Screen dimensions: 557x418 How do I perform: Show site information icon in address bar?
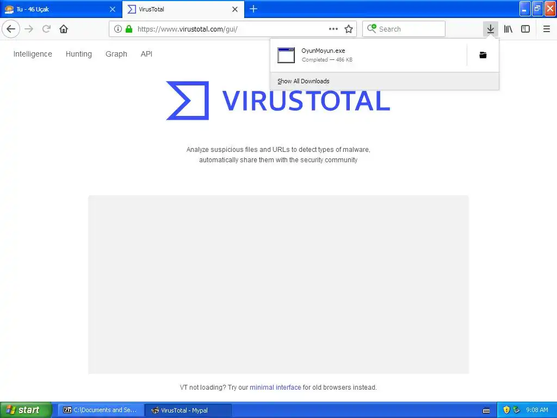click(x=118, y=29)
